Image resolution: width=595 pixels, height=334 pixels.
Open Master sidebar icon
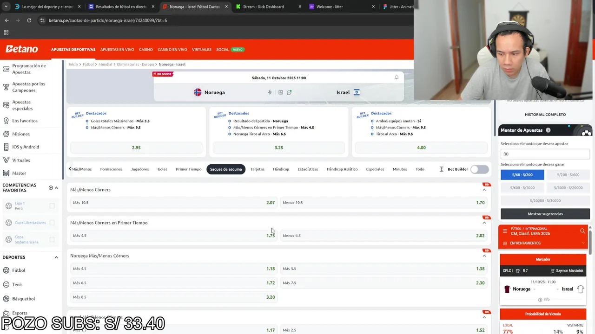[6, 173]
